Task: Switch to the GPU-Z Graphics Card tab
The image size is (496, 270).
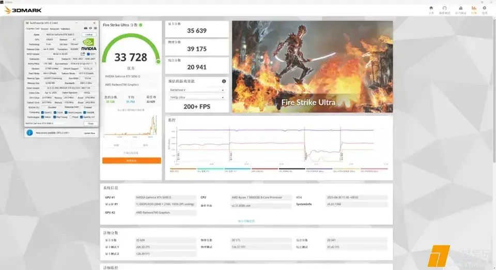Action: 33,28
